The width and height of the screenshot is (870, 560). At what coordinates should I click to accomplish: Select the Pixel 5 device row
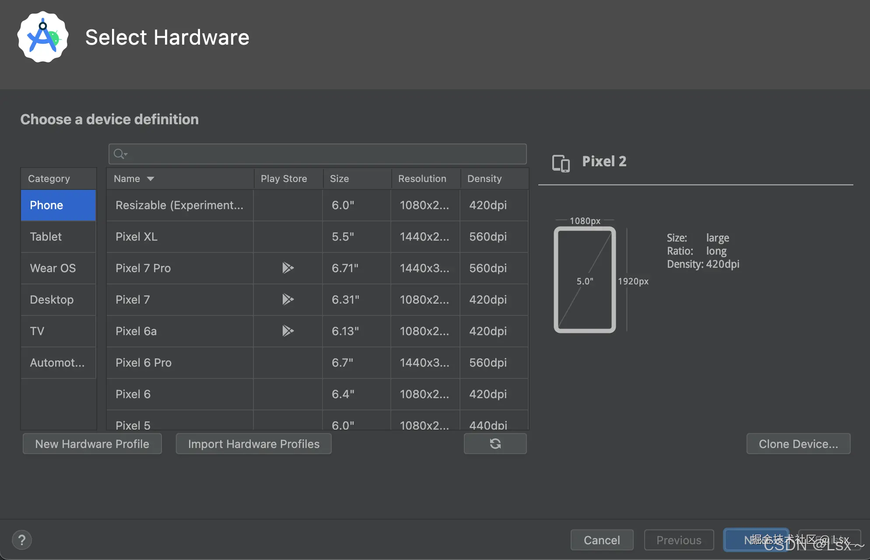317,420
